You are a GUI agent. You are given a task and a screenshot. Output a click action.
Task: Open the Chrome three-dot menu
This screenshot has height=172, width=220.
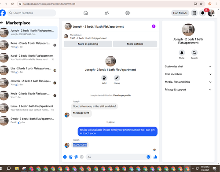(x=216, y=4)
